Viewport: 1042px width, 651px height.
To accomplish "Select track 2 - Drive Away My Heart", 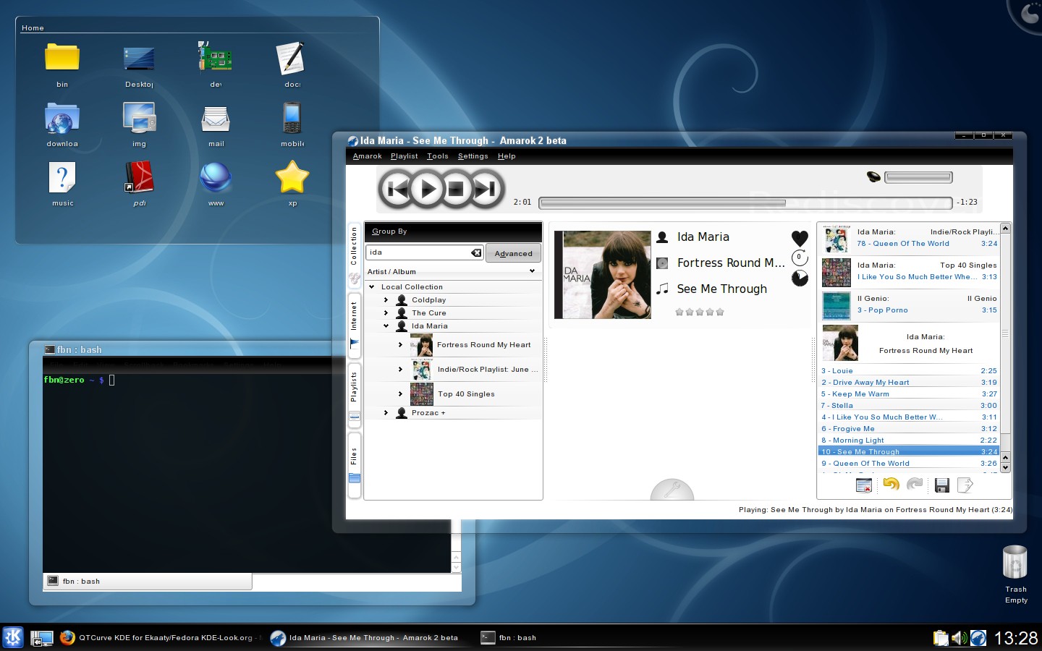I will 909,382.
